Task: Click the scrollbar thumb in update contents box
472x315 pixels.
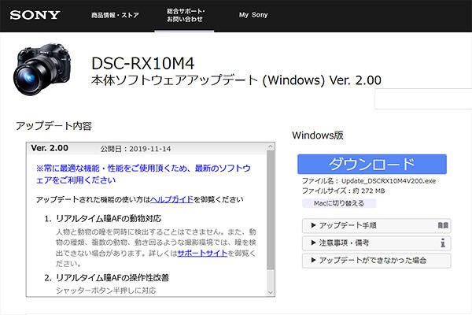Action: [271, 209]
